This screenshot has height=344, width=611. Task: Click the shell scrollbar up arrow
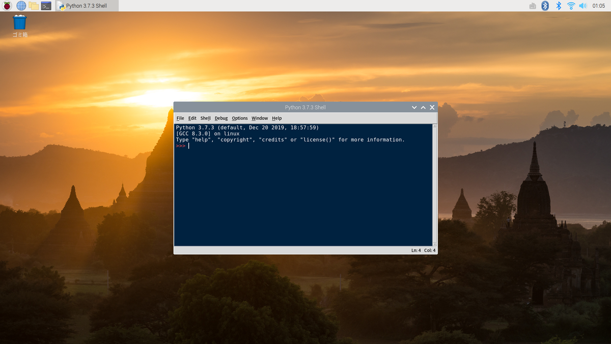(434, 126)
